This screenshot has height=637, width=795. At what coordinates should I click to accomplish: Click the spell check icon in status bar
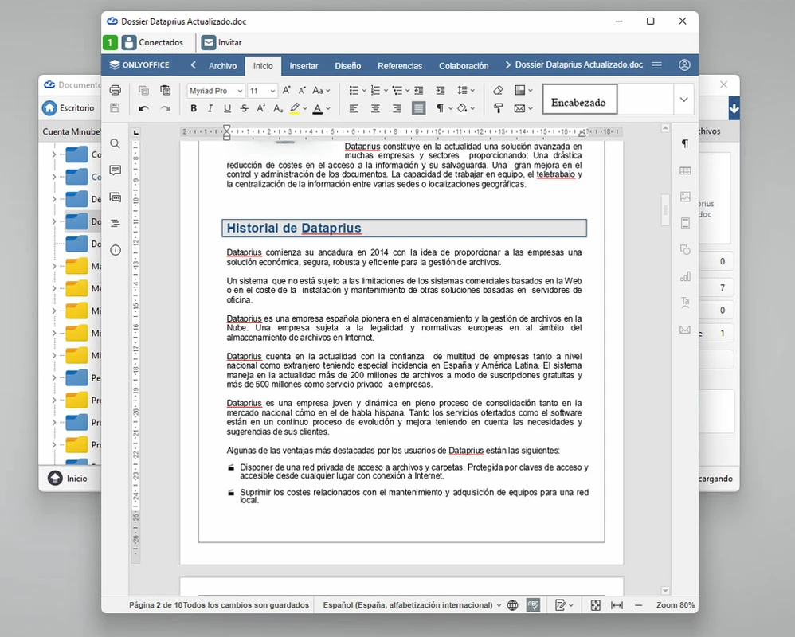coord(533,604)
